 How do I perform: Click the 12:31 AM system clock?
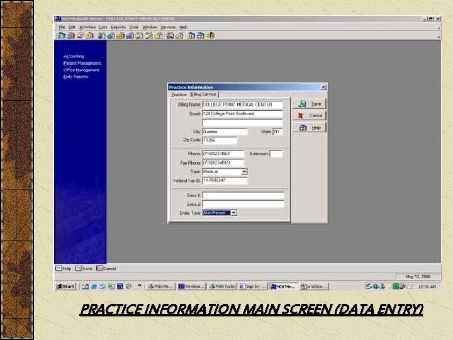click(427, 286)
